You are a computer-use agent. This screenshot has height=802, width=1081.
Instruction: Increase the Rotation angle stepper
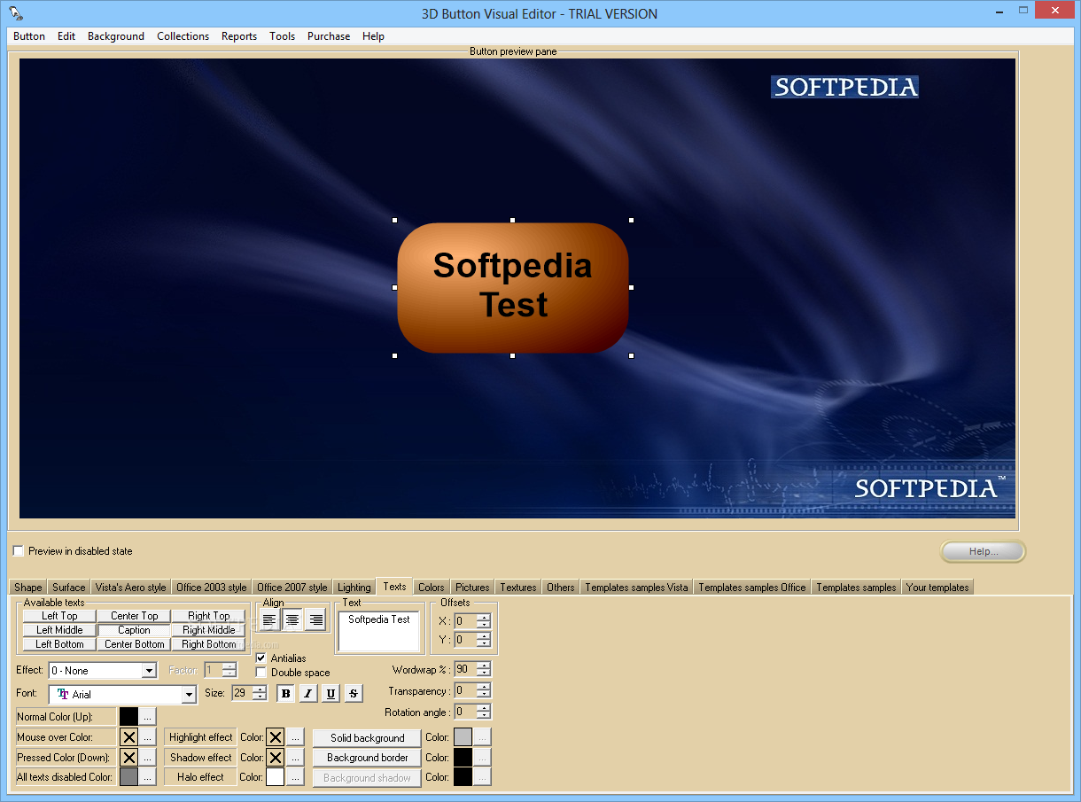click(x=484, y=708)
